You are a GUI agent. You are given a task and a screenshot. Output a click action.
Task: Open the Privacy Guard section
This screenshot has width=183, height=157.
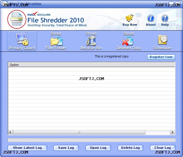[22, 41]
